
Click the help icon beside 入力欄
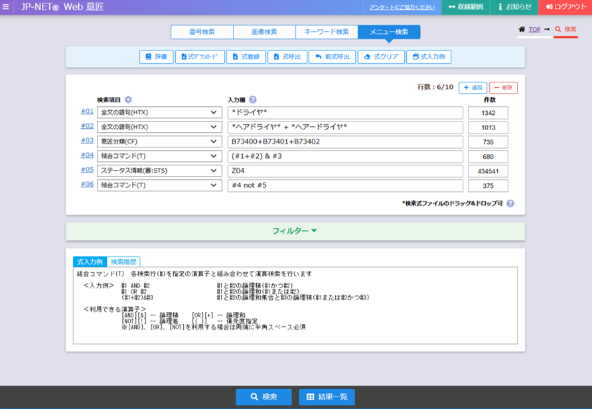253,100
